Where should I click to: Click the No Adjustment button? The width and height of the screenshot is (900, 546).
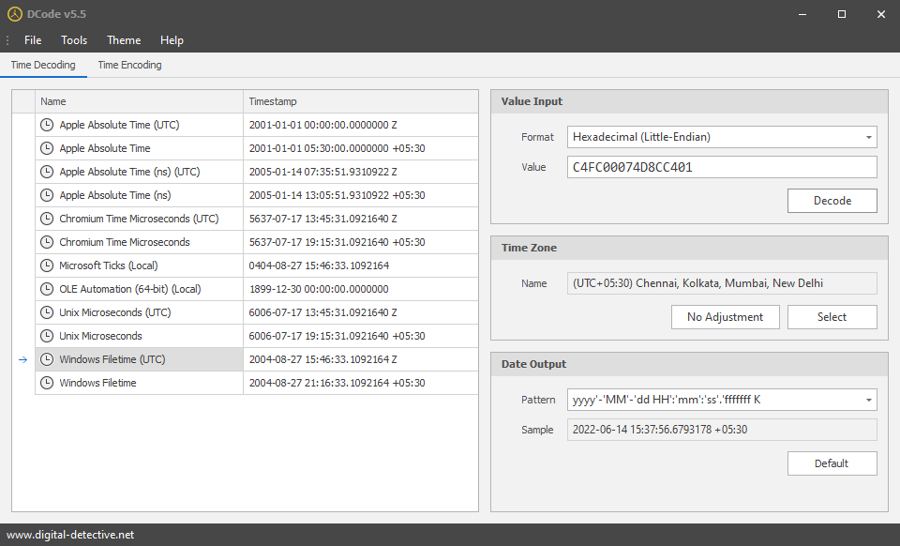click(x=725, y=317)
